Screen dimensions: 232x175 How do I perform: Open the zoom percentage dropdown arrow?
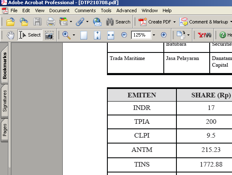click(154, 35)
